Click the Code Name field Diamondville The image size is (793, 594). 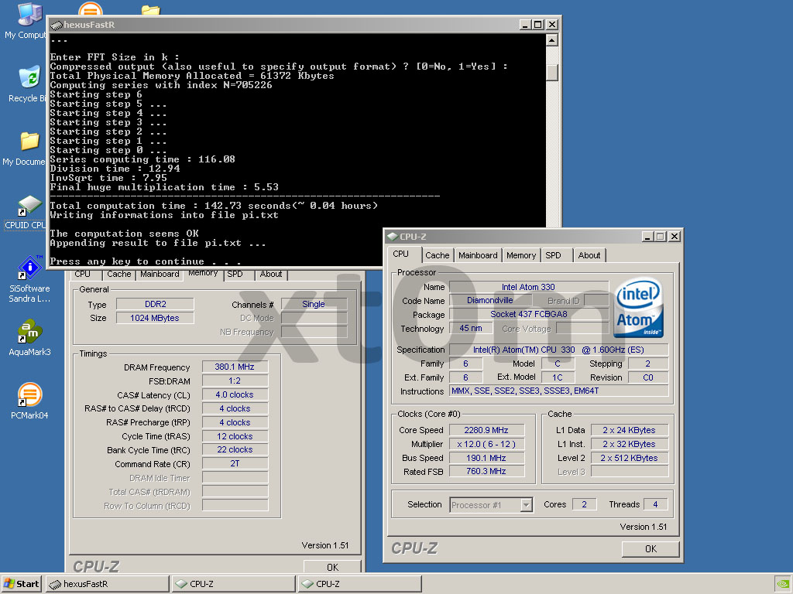point(489,301)
